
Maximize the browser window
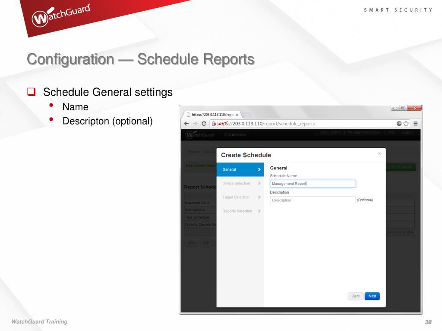click(x=404, y=108)
